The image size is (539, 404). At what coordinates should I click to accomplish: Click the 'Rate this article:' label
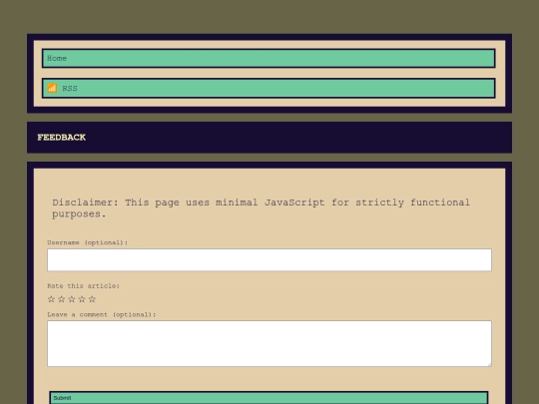pos(83,286)
